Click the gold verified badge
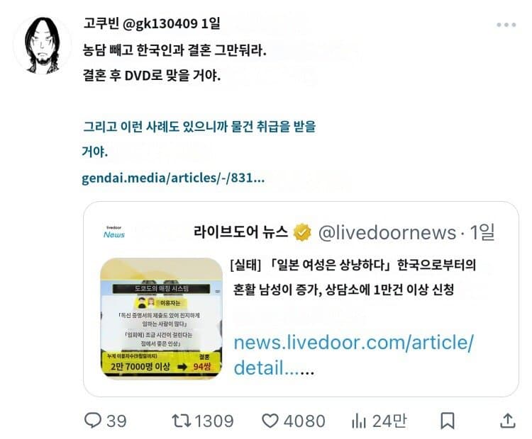This screenshot has width=532, height=439. pos(302,232)
